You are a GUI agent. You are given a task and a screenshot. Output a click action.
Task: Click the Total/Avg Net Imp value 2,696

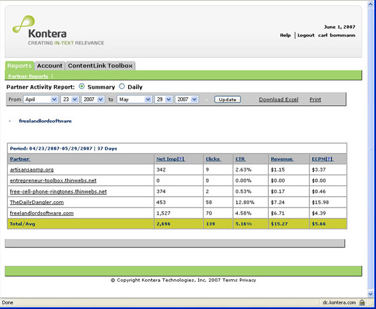pyautogui.click(x=163, y=224)
